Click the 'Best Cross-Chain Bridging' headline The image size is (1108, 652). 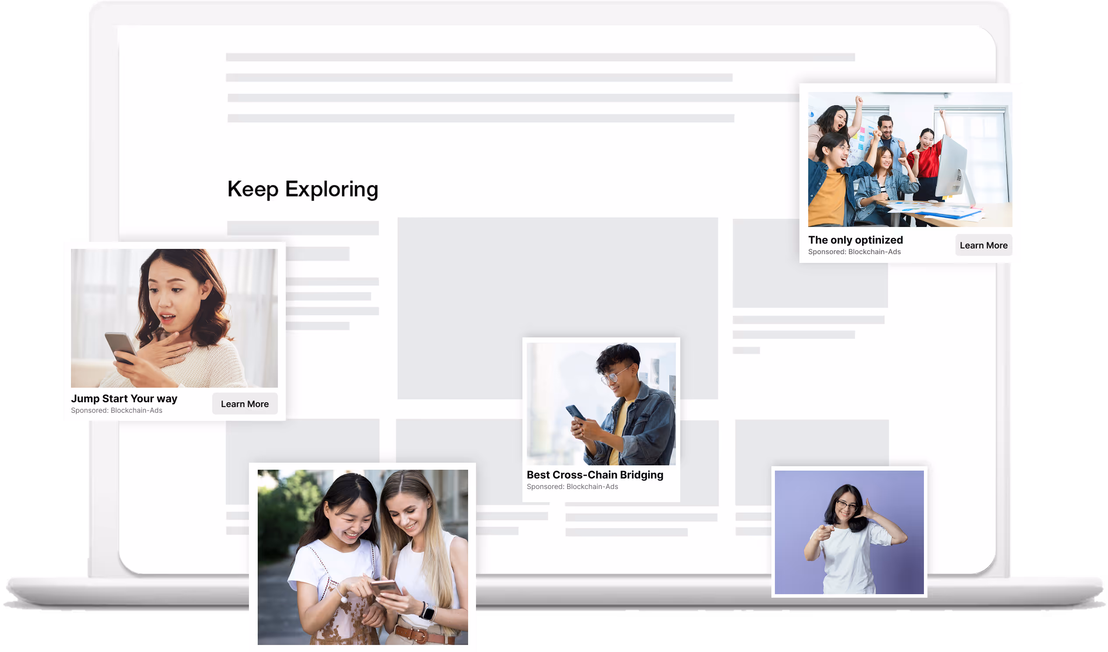point(594,475)
